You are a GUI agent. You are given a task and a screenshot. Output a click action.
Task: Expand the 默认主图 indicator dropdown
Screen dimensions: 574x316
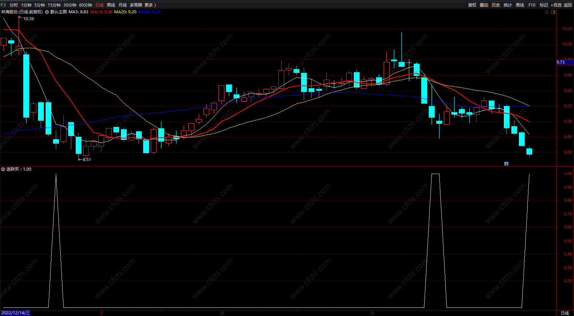[x=47, y=12]
